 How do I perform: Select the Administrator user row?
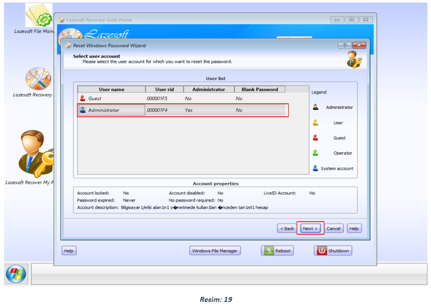point(111,110)
